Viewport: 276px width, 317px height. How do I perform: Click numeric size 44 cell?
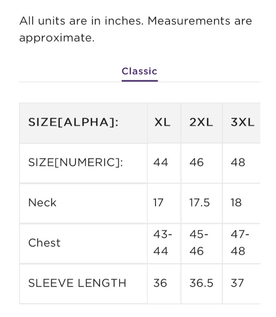(161, 163)
